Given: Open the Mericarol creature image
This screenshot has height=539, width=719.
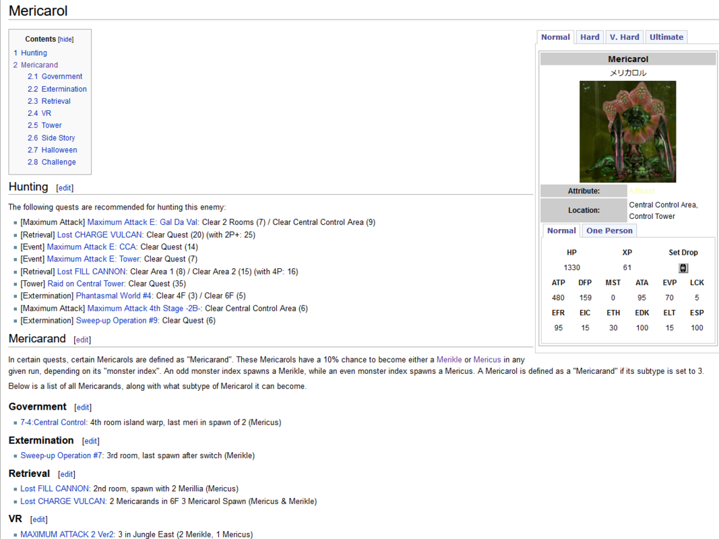Looking at the screenshot, I should click(628, 131).
